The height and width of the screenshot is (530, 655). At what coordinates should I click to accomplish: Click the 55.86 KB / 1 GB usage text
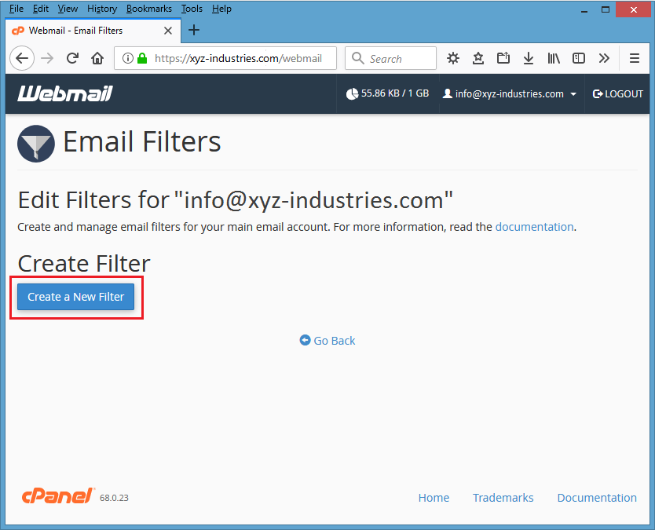click(x=395, y=93)
